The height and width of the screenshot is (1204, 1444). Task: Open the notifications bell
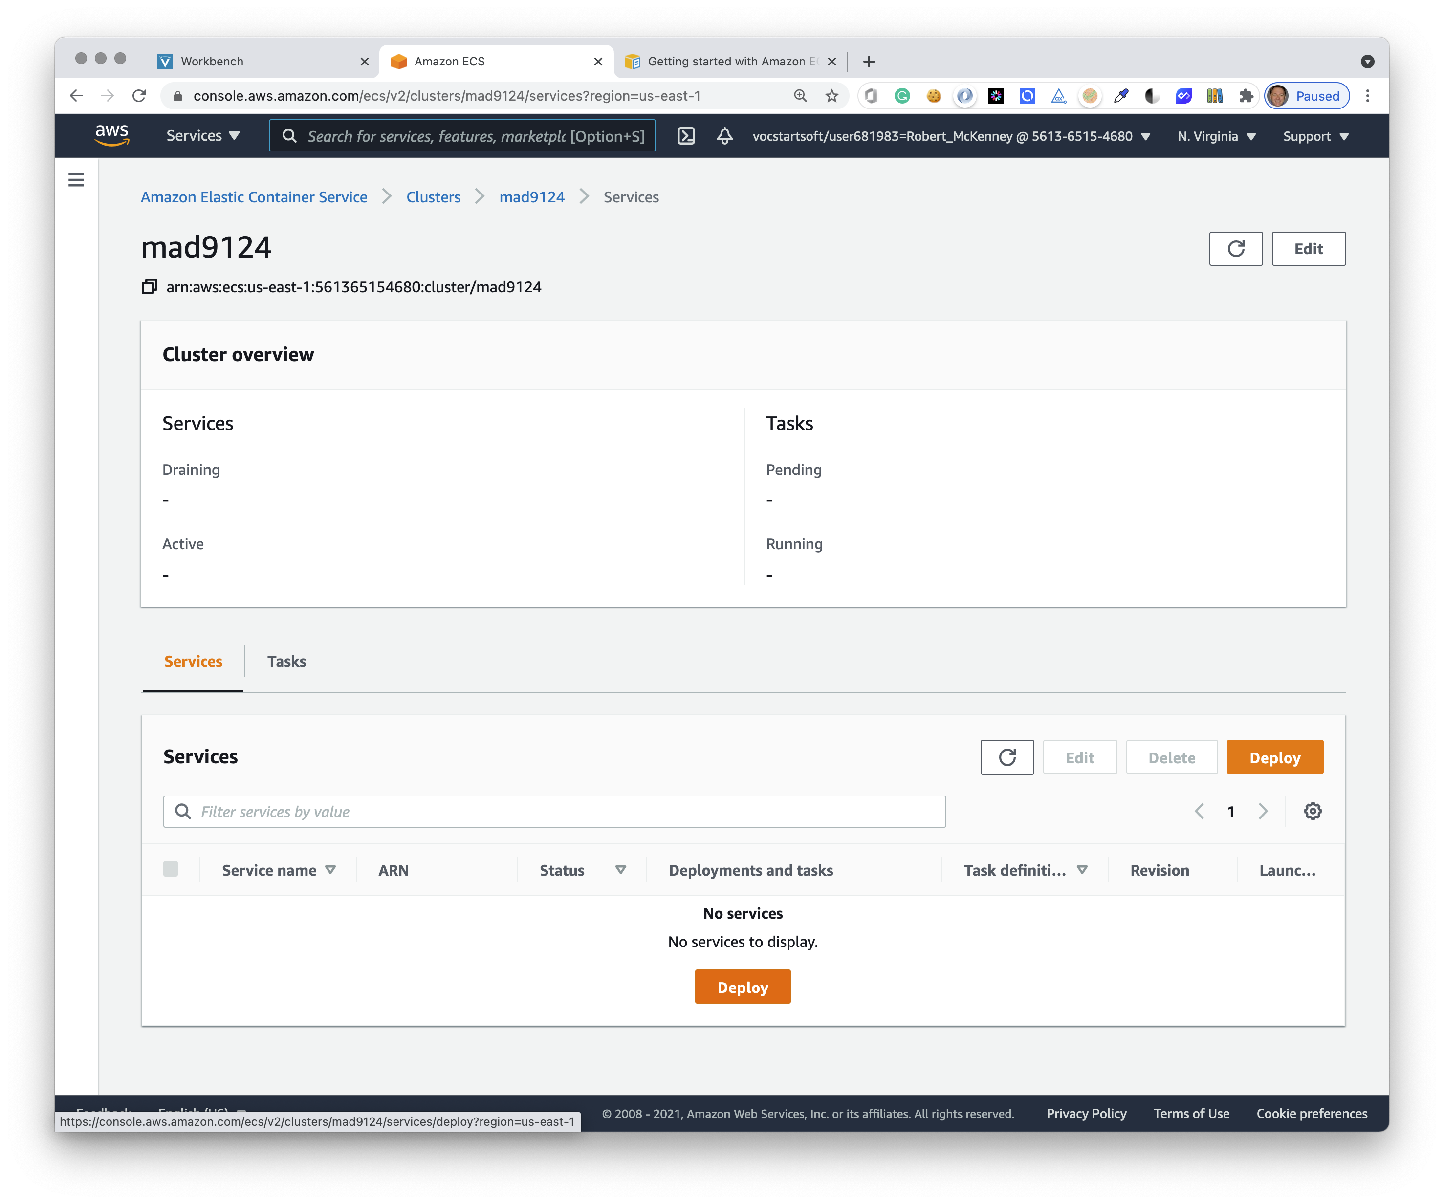[724, 136]
